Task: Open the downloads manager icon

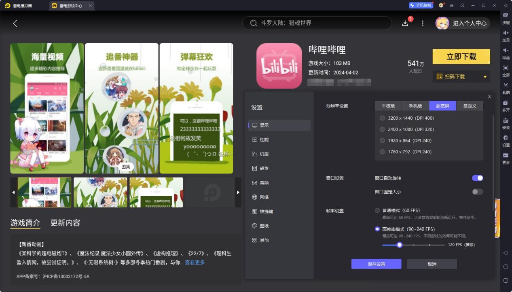Action: click(x=405, y=23)
